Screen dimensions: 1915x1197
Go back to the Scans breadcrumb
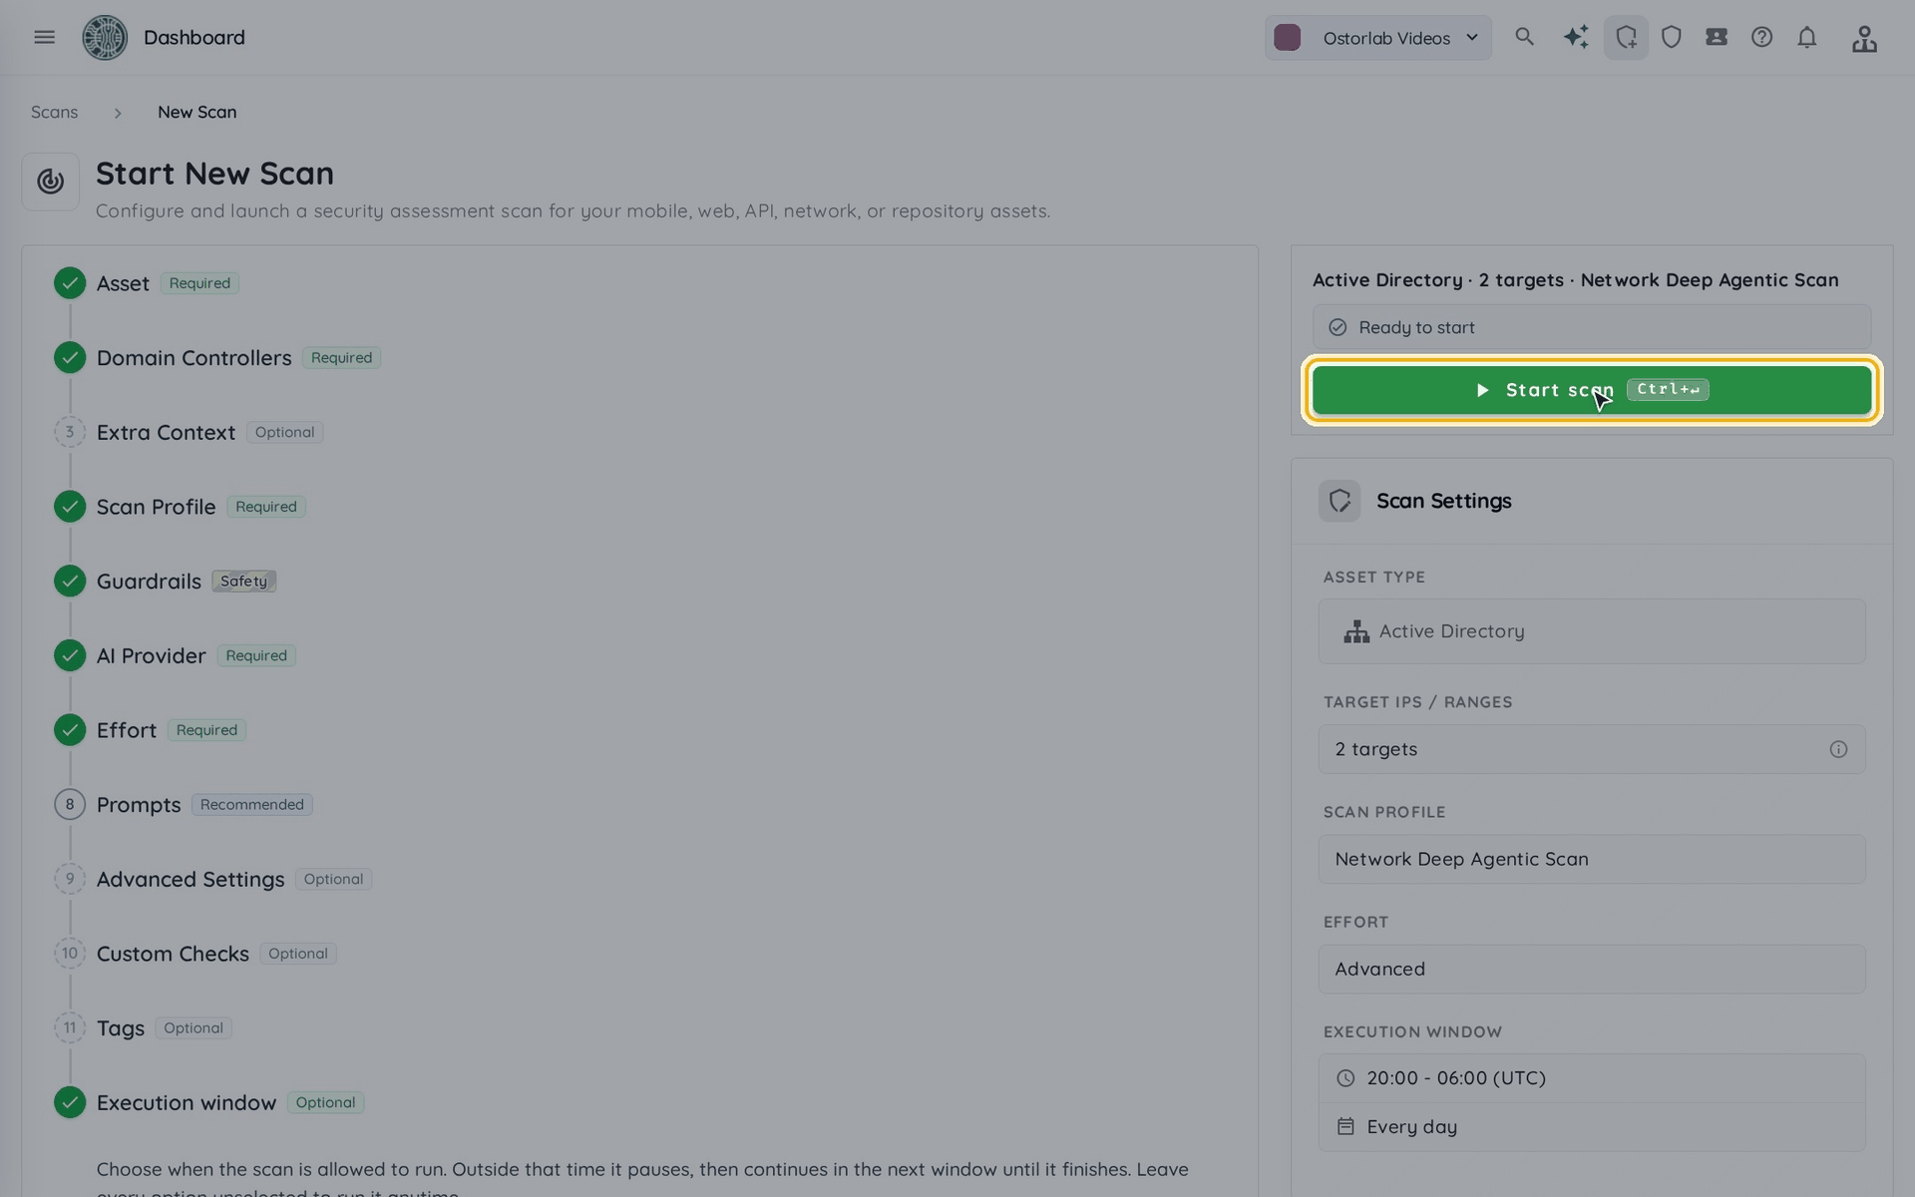coord(54,112)
